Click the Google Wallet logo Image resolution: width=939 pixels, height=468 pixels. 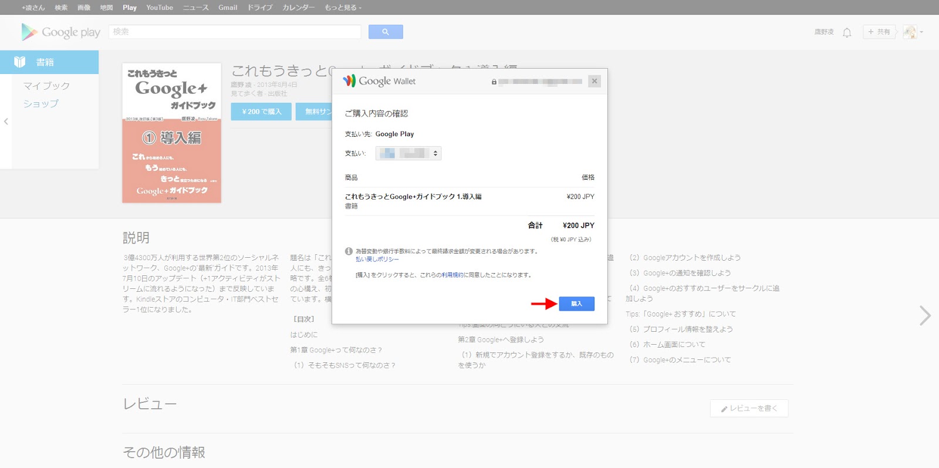click(379, 81)
